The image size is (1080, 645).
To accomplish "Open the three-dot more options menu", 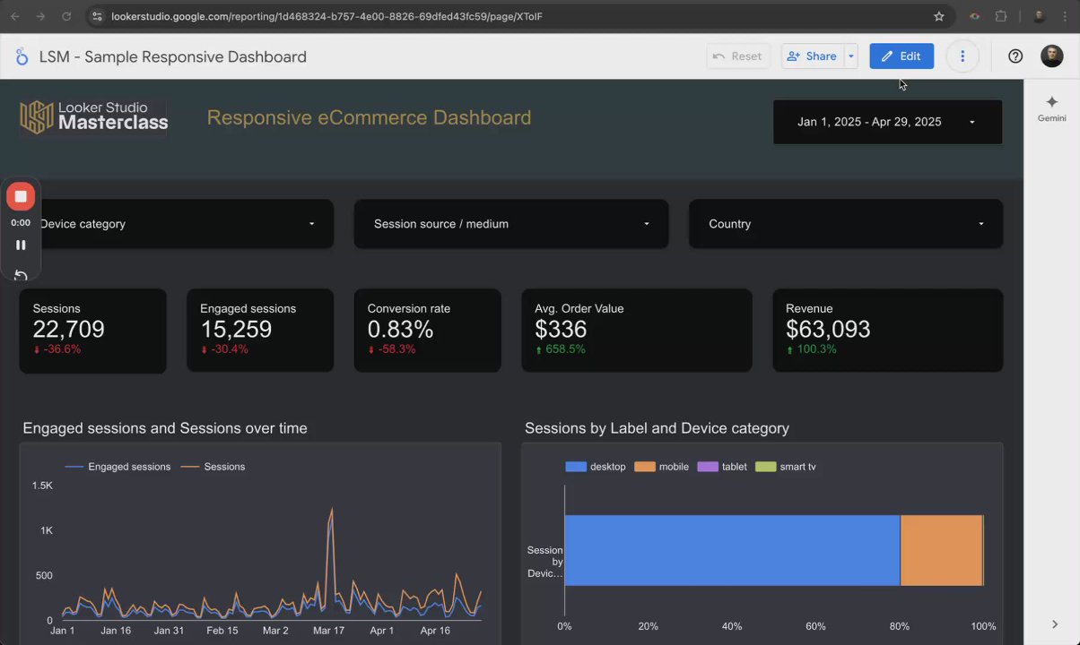I will click(962, 56).
